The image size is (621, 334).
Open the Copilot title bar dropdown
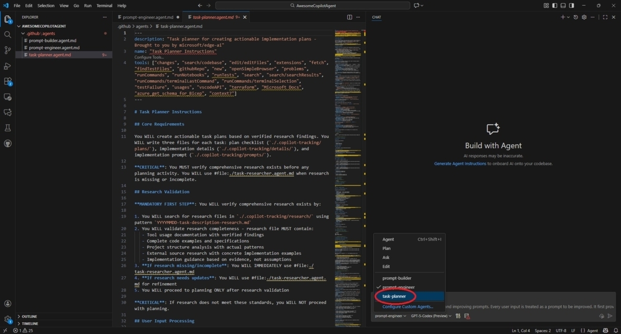point(419,5)
